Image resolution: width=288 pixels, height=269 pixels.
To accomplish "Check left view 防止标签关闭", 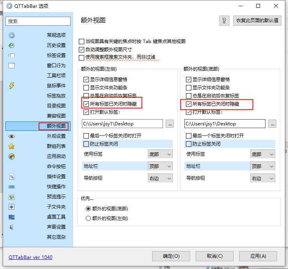I will 86,144.
